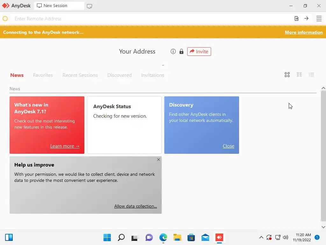The image size is (326, 245).
Task: Click the file transfer icon in address bar
Action: (x=296, y=19)
